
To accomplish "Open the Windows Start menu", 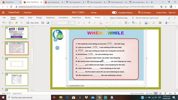I will pos(3,97).
